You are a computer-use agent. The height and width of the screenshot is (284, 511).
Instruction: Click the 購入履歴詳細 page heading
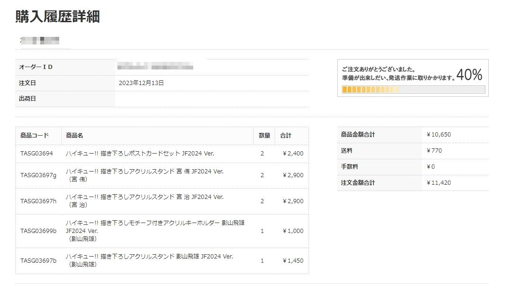[x=57, y=17]
